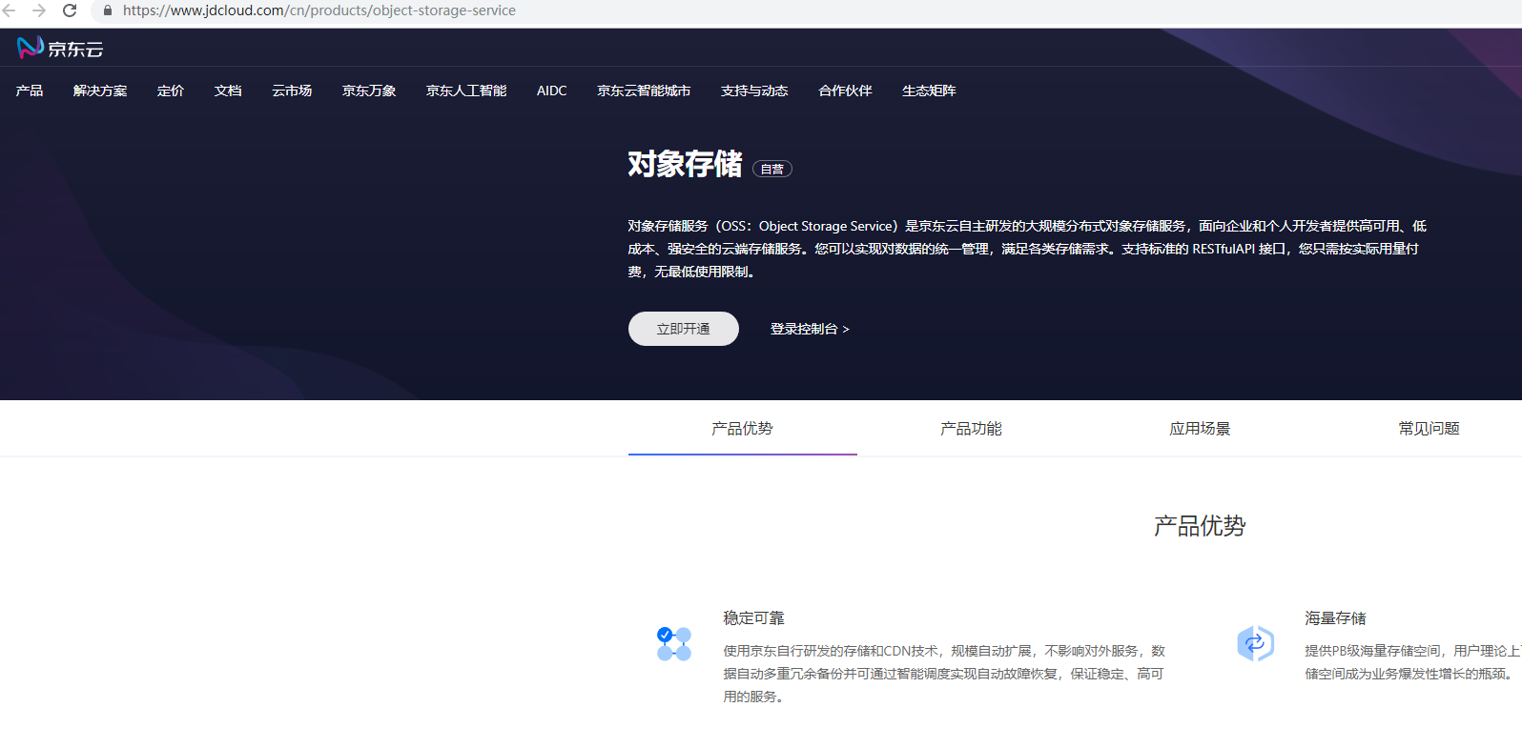The width and height of the screenshot is (1522, 748).
Task: Open 合作伙伴 navigation item
Action: coord(845,91)
